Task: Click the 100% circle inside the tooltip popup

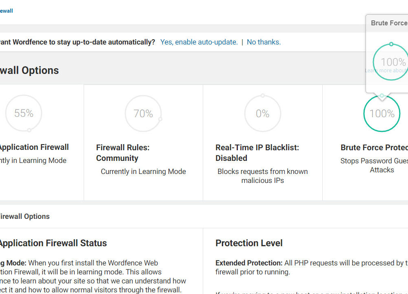Action: [392, 62]
